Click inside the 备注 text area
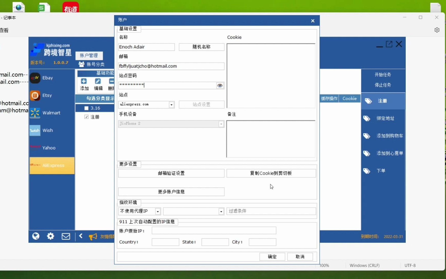Image resolution: width=446 pixels, height=279 pixels. pos(271,139)
